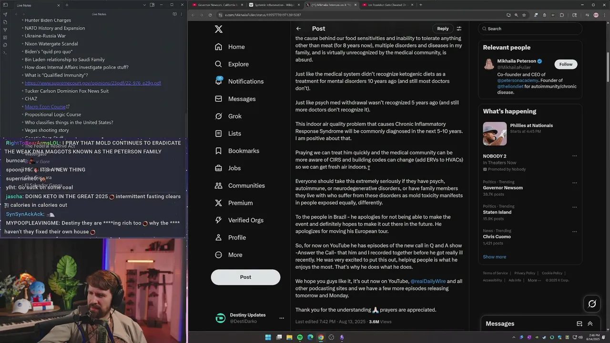Open Notifications in X sidebar
Image resolution: width=610 pixels, height=343 pixels.
pyautogui.click(x=239, y=81)
